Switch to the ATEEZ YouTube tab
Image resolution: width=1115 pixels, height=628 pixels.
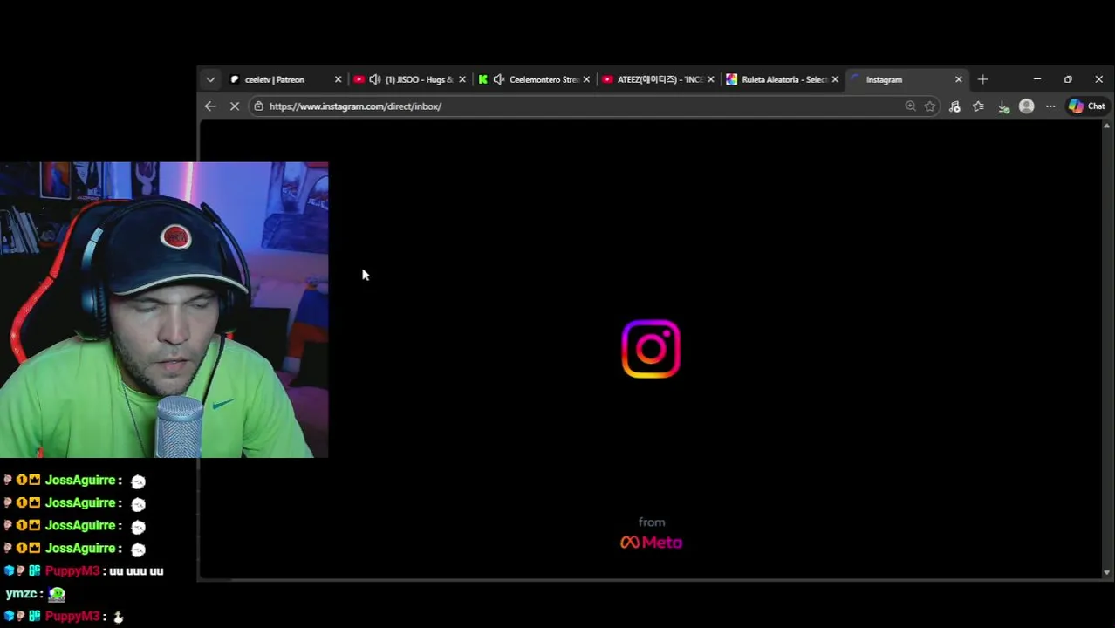coord(659,79)
